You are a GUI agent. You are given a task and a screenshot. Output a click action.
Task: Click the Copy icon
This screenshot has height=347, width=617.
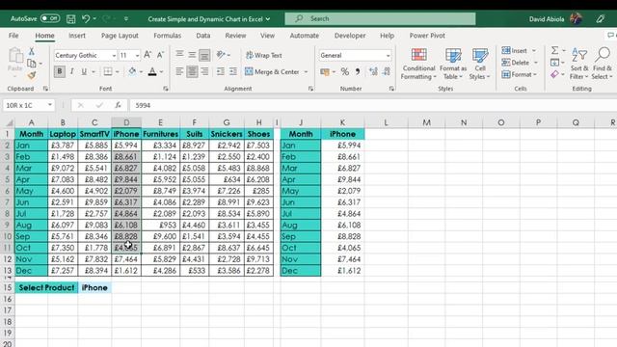32,64
